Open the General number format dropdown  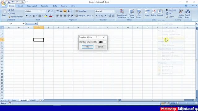114,11
